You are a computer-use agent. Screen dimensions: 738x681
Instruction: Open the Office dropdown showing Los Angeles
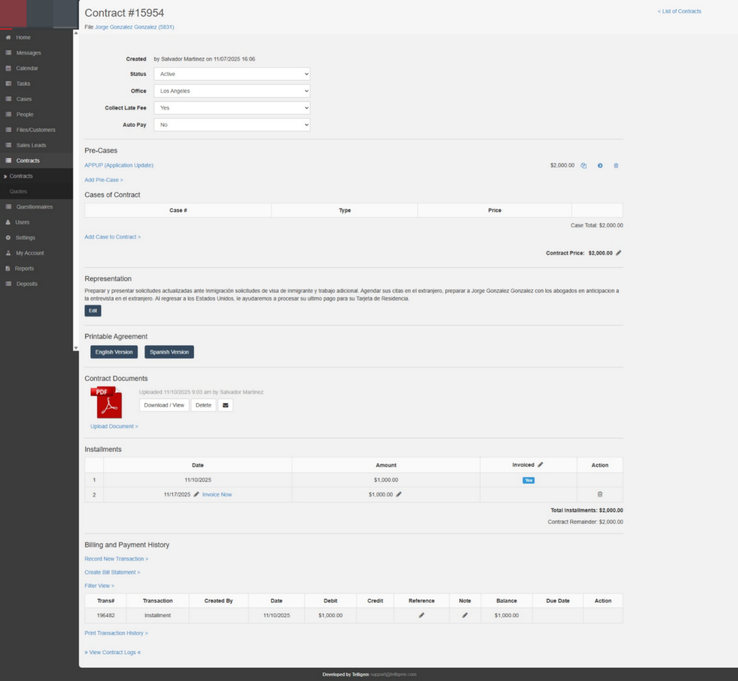coord(232,91)
